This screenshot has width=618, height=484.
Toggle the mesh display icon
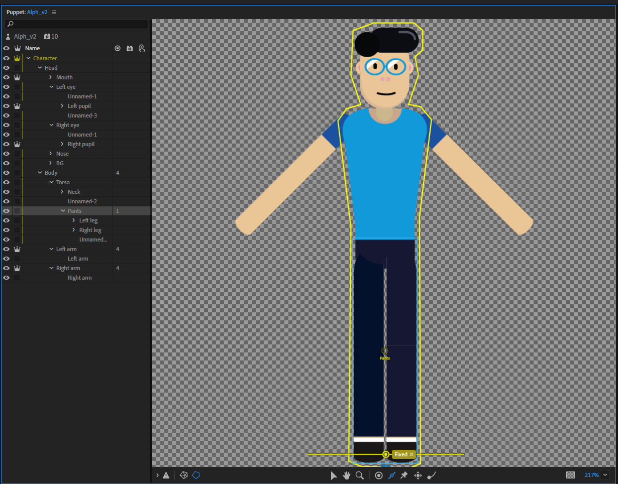(x=184, y=475)
